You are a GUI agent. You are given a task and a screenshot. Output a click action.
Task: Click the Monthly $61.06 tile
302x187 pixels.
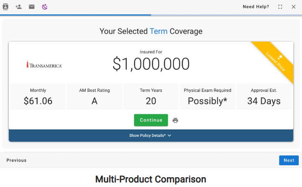click(38, 97)
